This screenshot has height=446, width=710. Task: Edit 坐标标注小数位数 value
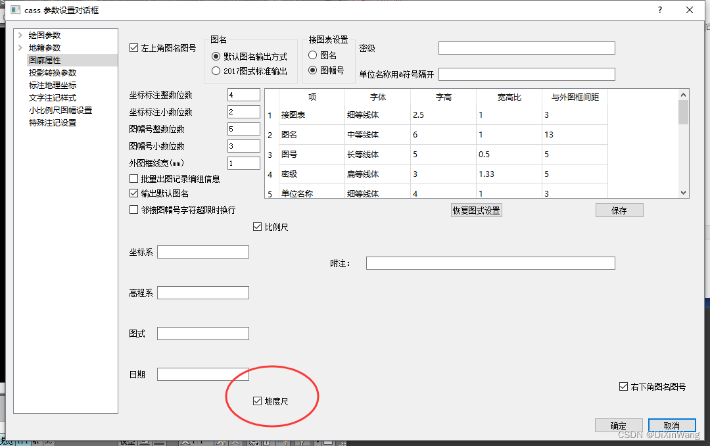pos(244,112)
